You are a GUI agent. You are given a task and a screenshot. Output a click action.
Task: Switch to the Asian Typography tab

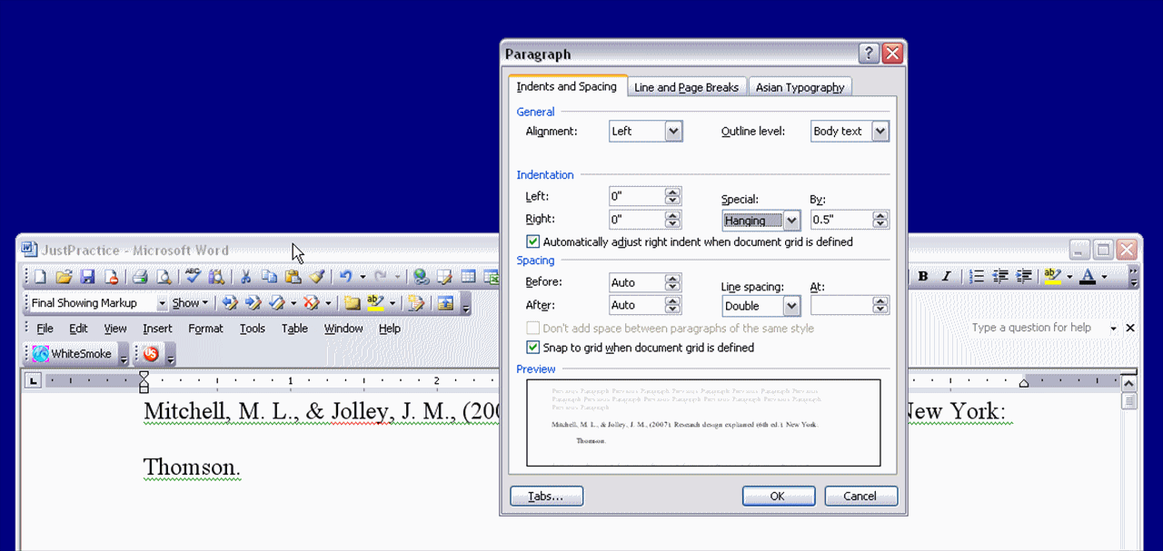pos(800,87)
